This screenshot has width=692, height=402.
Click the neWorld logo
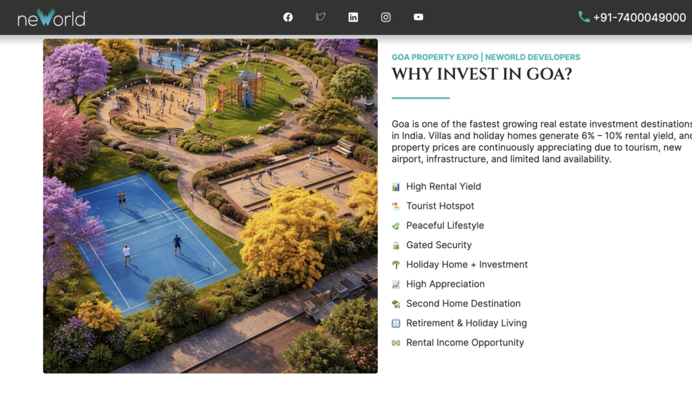pyautogui.click(x=52, y=18)
